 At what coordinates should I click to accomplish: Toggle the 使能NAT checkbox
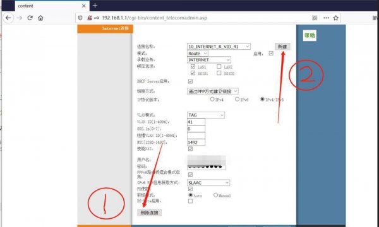click(x=190, y=149)
